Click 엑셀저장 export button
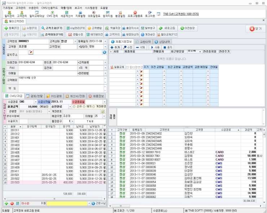267x213 pixels. pyautogui.click(x=113, y=28)
